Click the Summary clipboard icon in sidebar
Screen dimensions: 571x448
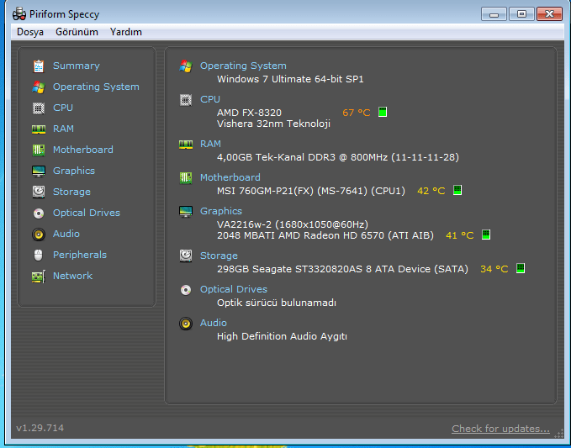click(39, 66)
